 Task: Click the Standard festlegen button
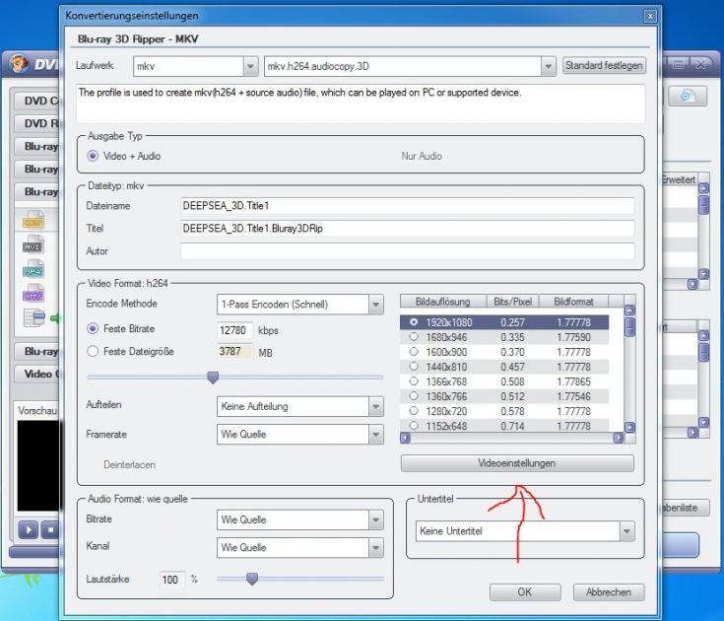pos(604,66)
